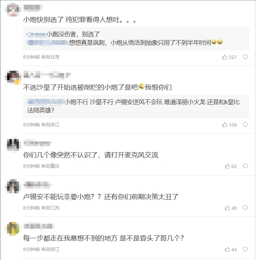Screen dimensions: 256x260
Task: Open avatar of the 沙皇 commenter
Action: tap(13, 77)
